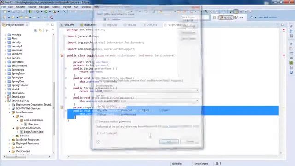Image resolution: width=295 pixels, height=166 pixels.
Task: Click the Project Explorer vertical scrollbar
Action: pyautogui.click(x=53, y=108)
